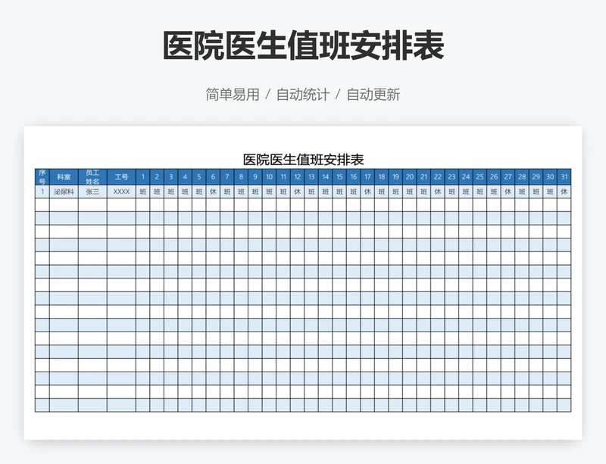606x464 pixels.
Task: Click the subtitle text 自动更新
Action: tap(373, 95)
